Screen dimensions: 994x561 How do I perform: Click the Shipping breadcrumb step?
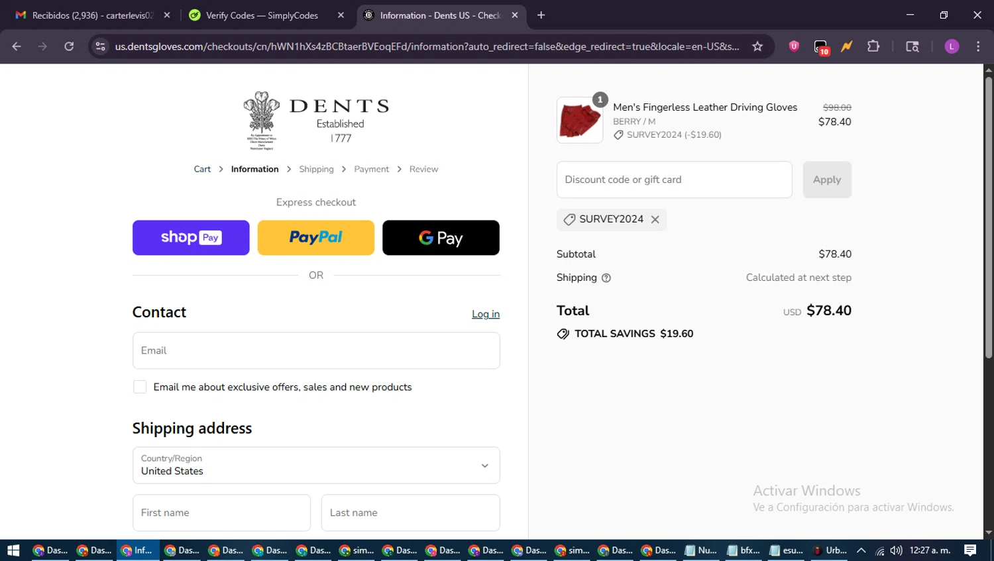click(x=316, y=170)
